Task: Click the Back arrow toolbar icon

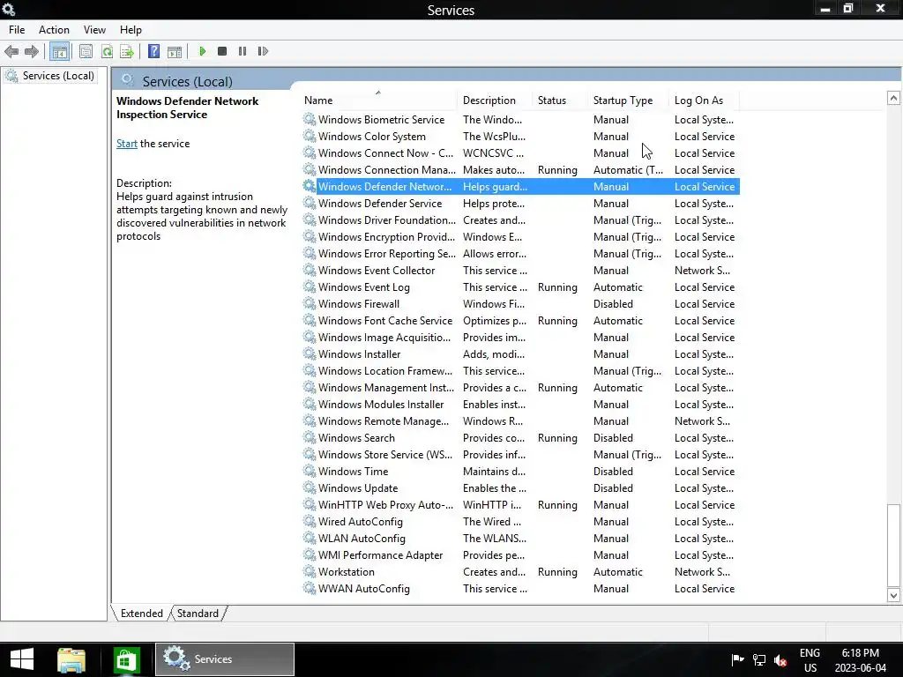Action: pyautogui.click(x=11, y=51)
